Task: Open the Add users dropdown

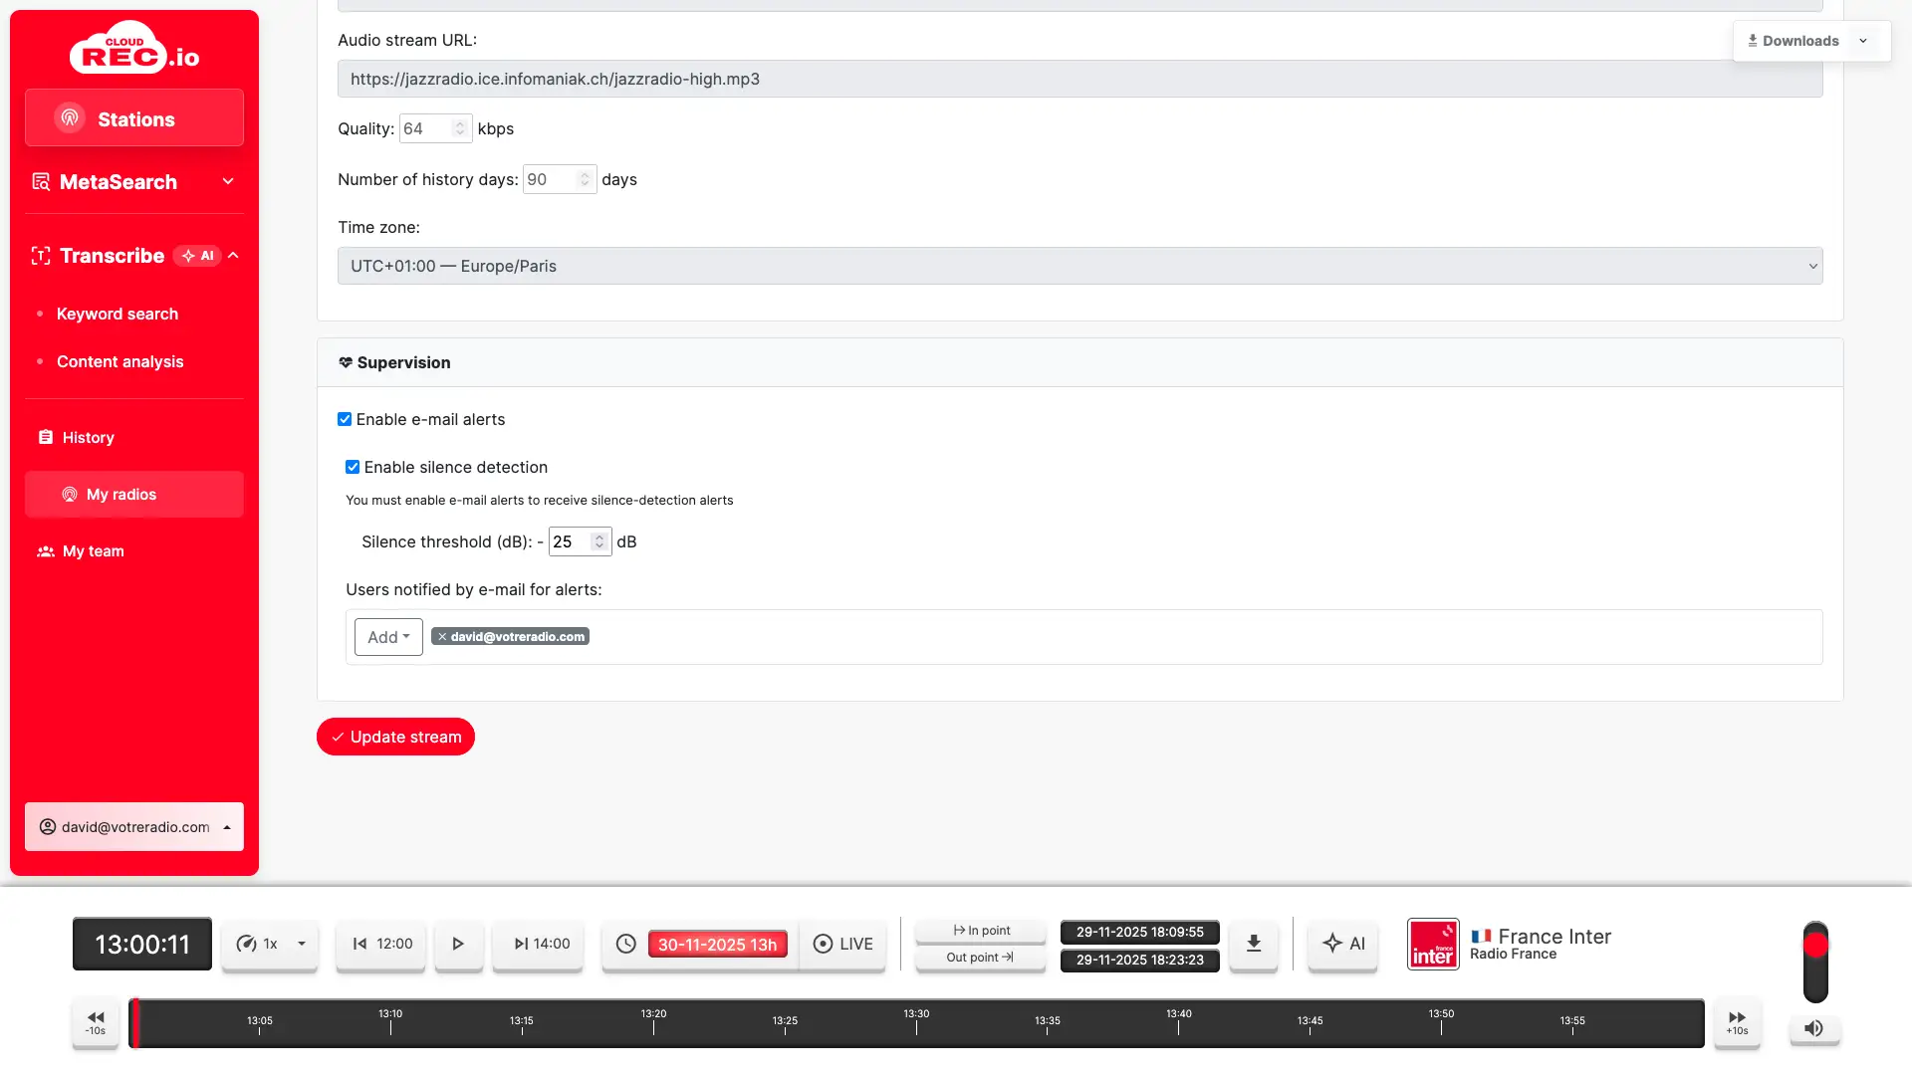Action: click(388, 637)
